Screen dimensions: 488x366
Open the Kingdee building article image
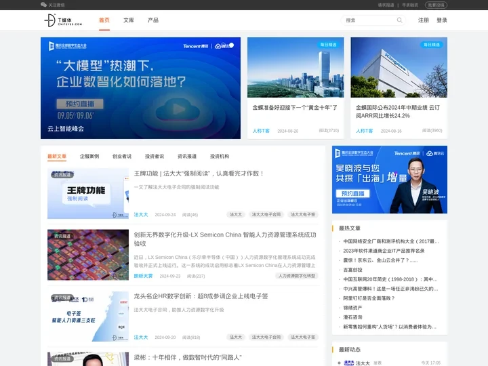399,67
